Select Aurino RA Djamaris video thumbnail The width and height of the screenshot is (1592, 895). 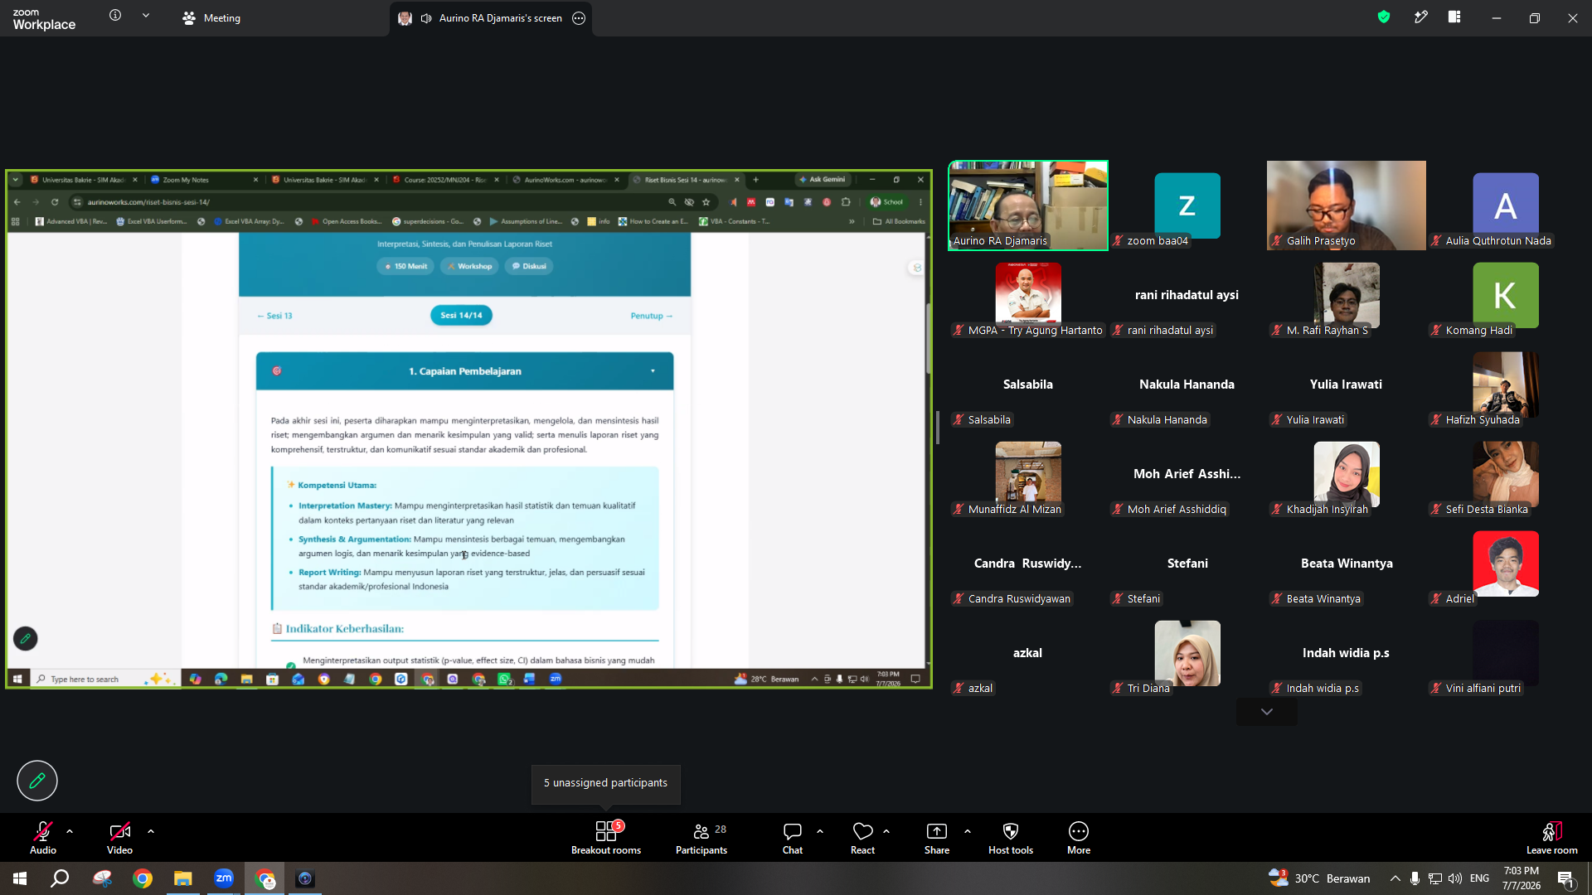coord(1028,206)
